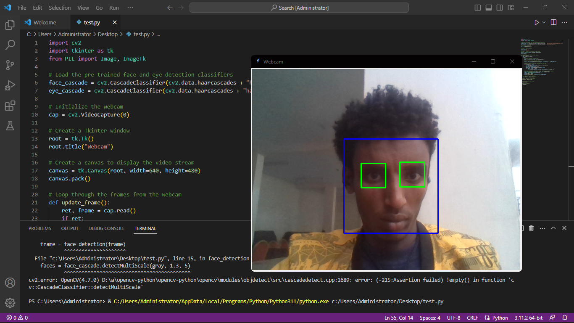The image size is (574, 323).
Task: Expand the hidden menus ellipsis after Run
Action: (x=130, y=8)
